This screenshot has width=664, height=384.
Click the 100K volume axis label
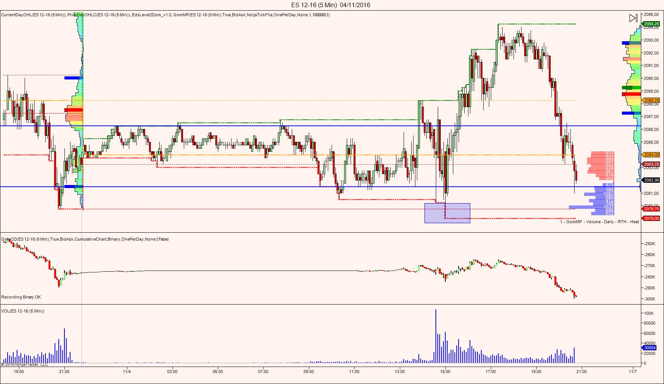coord(649,313)
